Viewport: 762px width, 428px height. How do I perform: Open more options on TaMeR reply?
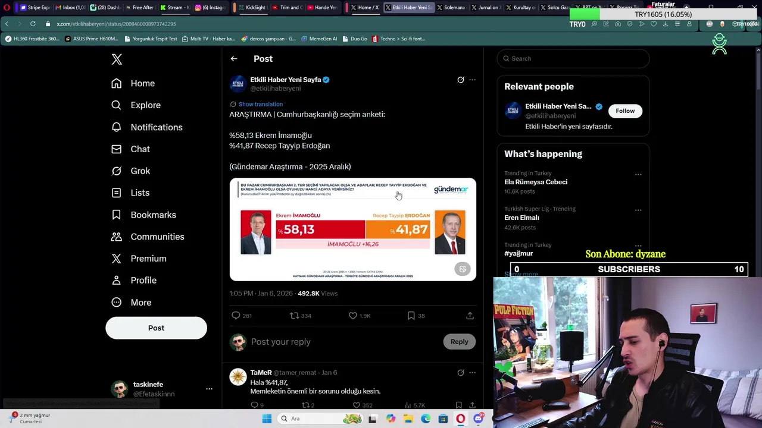(x=472, y=373)
